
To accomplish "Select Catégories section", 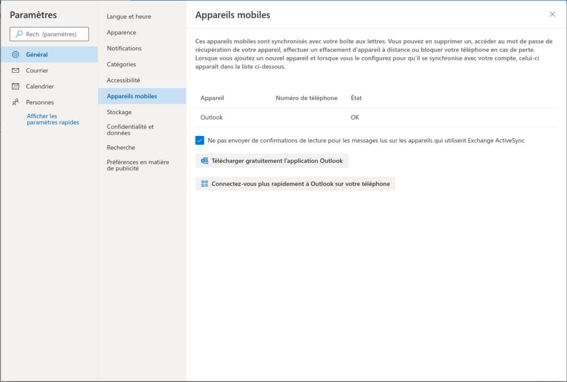I will click(x=142, y=64).
